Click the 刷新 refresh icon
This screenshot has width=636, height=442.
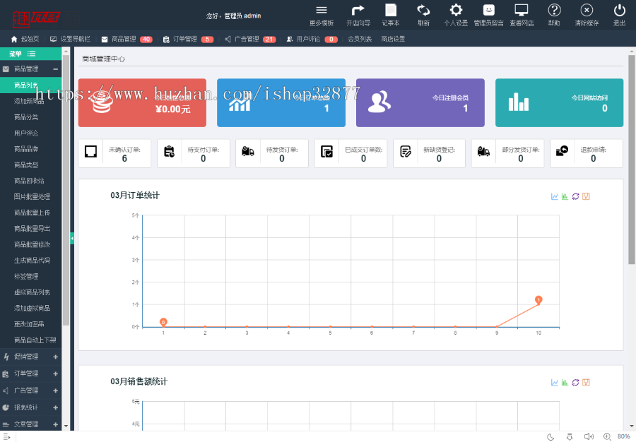pyautogui.click(x=423, y=11)
